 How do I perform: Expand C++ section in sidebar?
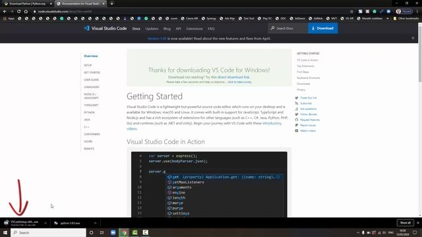coord(86,127)
